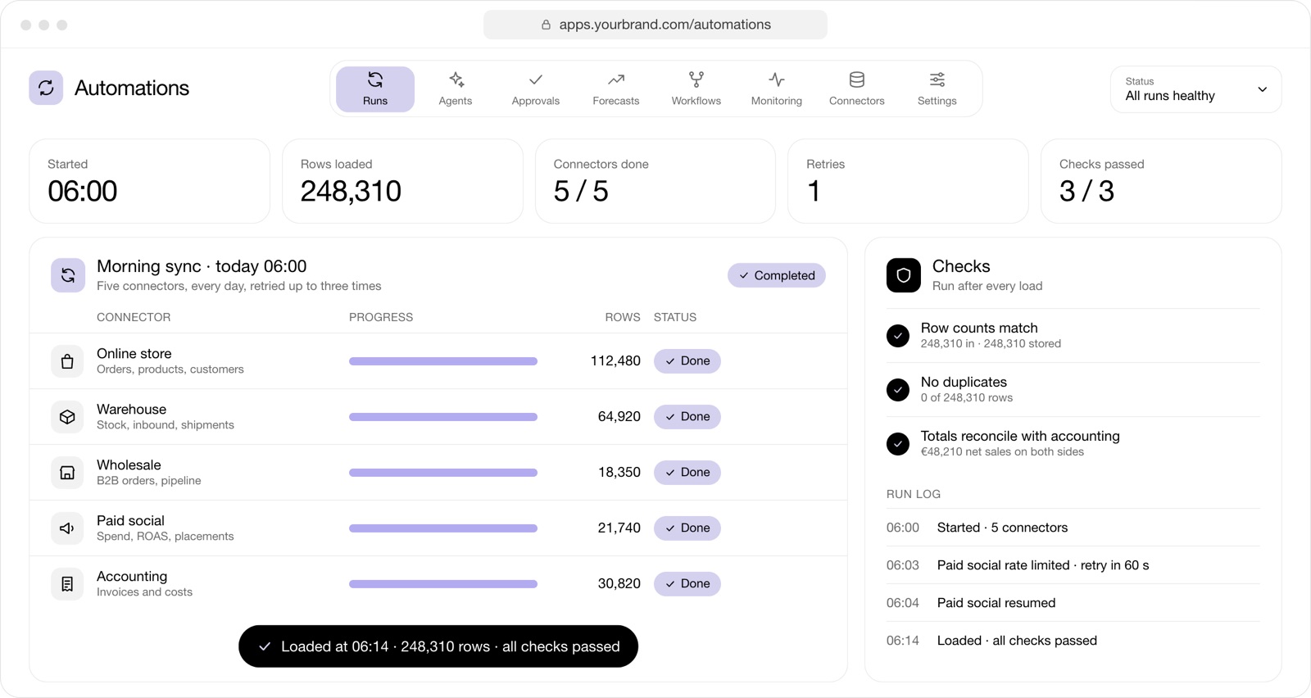Open the Approvals tab
This screenshot has width=1311, height=698.
tap(536, 89)
